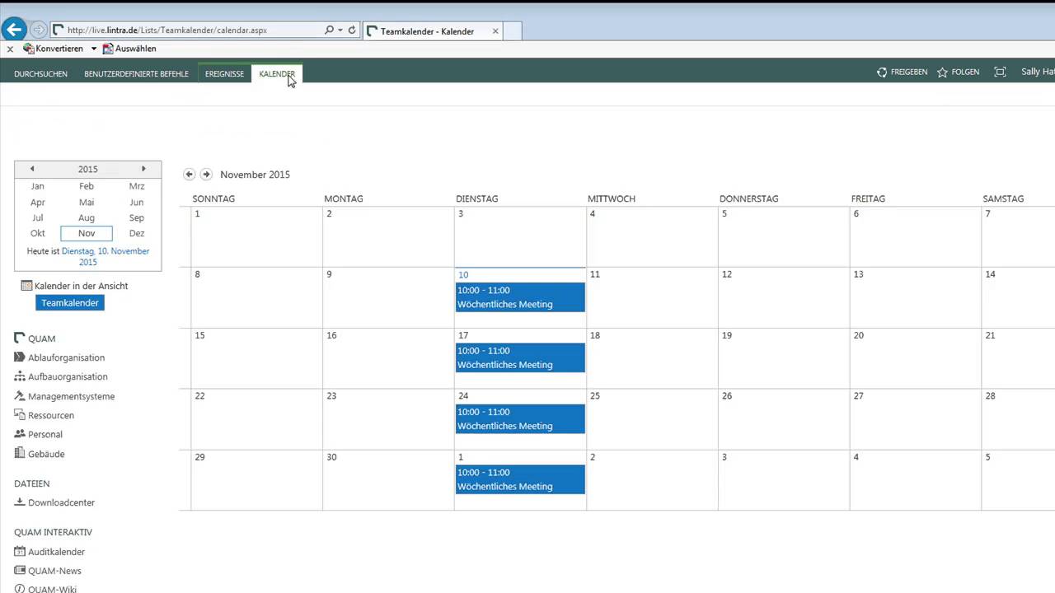Open Wöchentliches Meeting on November 17
The width and height of the screenshot is (1055, 593).
520,357
